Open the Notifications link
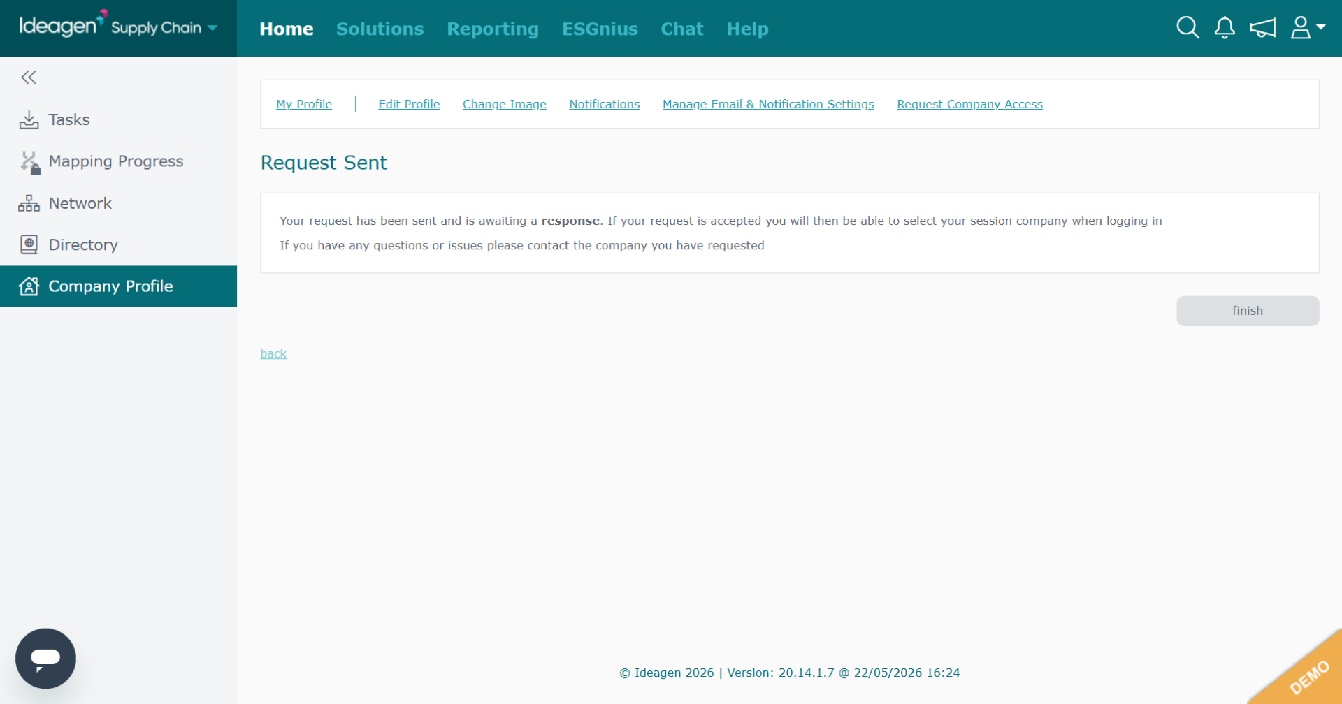The height and width of the screenshot is (704, 1342). tap(604, 104)
